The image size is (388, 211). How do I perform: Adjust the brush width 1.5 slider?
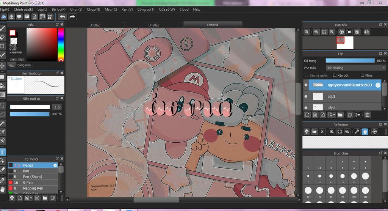(x=30, y=107)
